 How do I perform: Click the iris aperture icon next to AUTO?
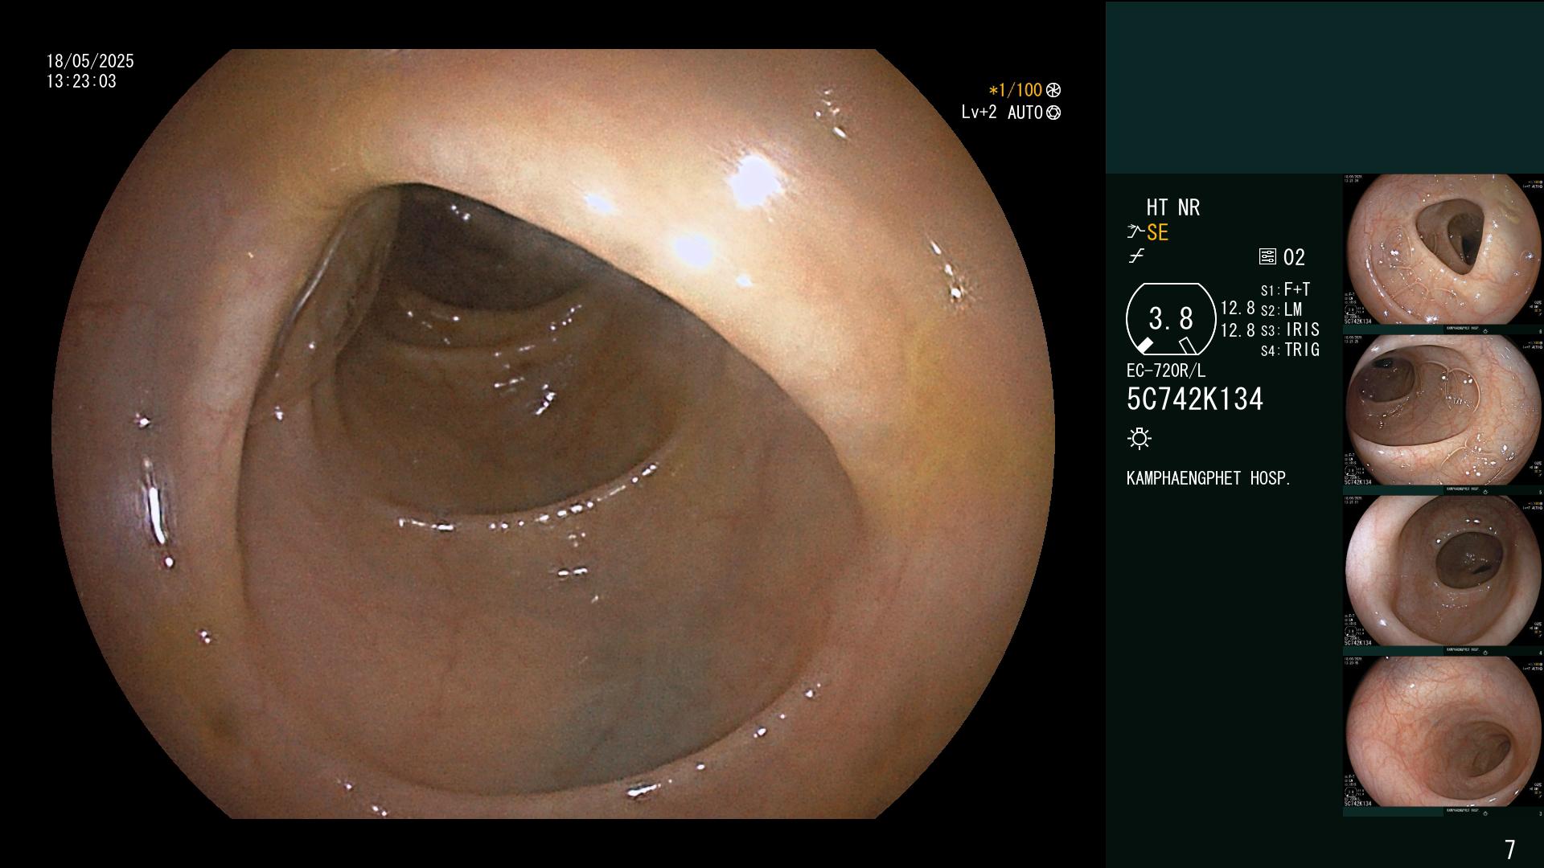(1053, 113)
